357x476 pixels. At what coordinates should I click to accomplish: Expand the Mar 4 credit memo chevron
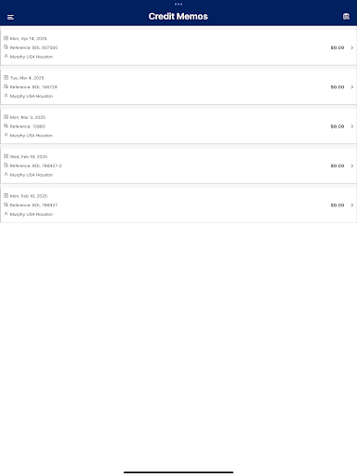pos(352,86)
